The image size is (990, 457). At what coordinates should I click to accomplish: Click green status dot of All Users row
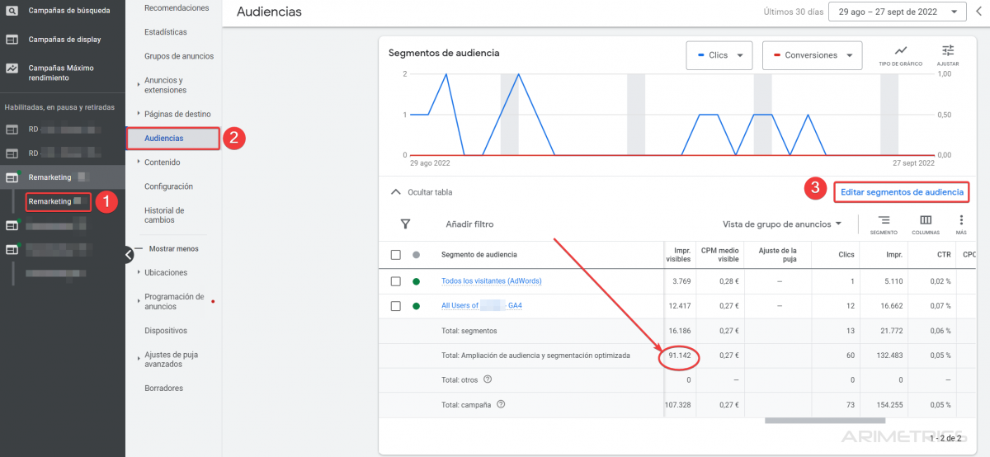416,306
